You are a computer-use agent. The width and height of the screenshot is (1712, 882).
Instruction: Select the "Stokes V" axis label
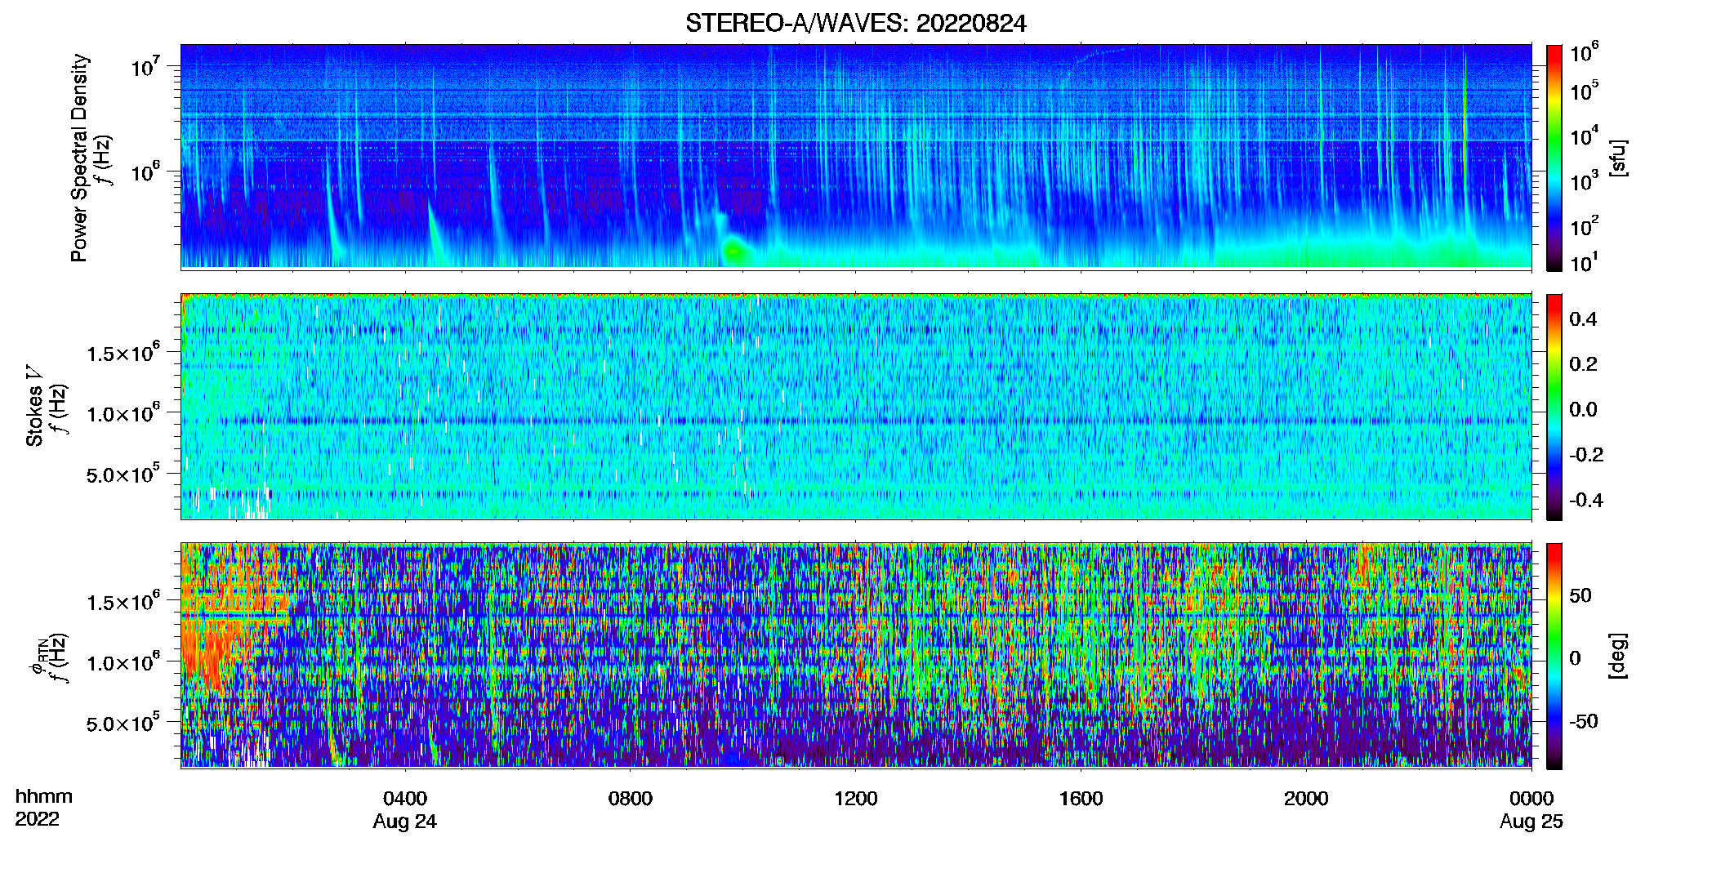(34, 406)
